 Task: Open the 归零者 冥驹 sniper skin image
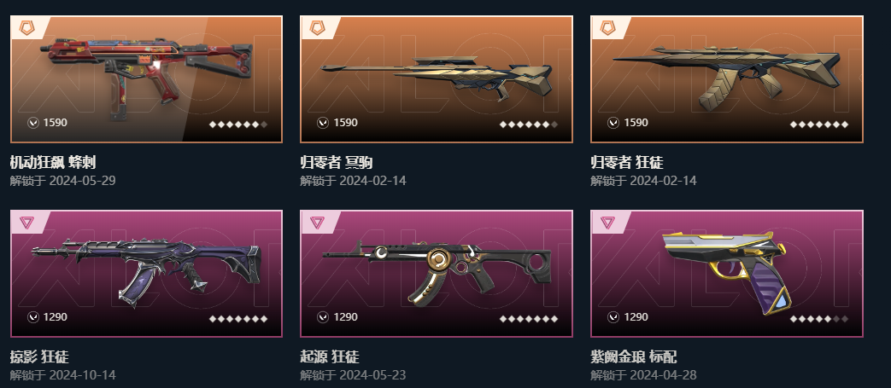(437, 79)
